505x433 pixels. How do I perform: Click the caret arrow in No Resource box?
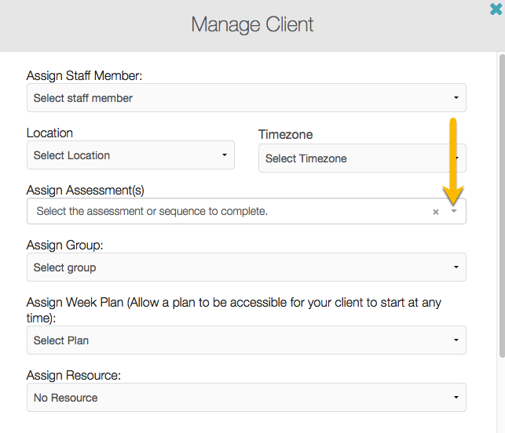pyautogui.click(x=456, y=397)
